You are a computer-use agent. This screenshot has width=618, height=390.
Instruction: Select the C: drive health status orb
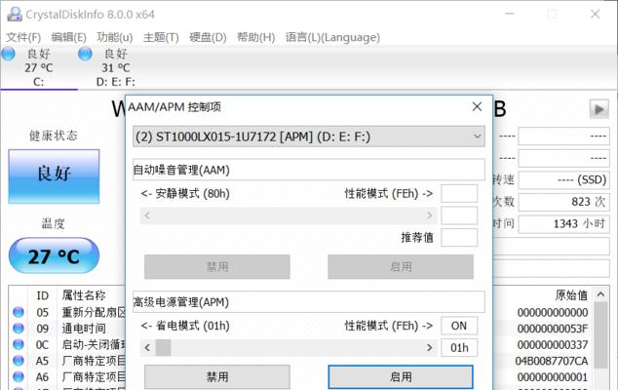8,54
